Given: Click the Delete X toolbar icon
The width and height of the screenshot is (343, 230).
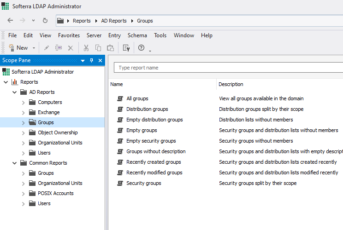Looking at the screenshot, I should pyautogui.click(x=71, y=48).
